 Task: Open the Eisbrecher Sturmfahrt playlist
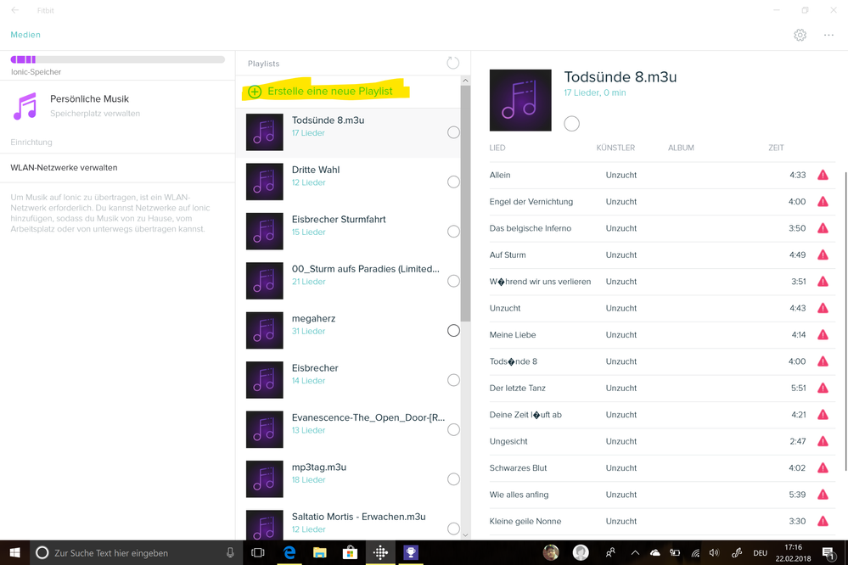click(339, 220)
